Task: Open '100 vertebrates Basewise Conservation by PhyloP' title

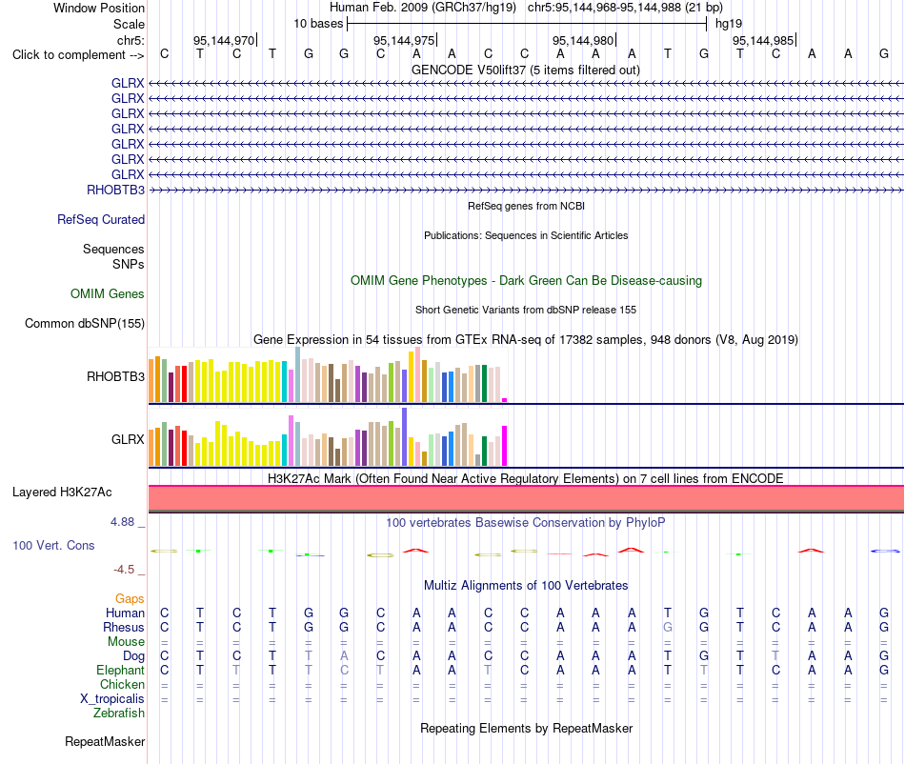Action: (525, 522)
